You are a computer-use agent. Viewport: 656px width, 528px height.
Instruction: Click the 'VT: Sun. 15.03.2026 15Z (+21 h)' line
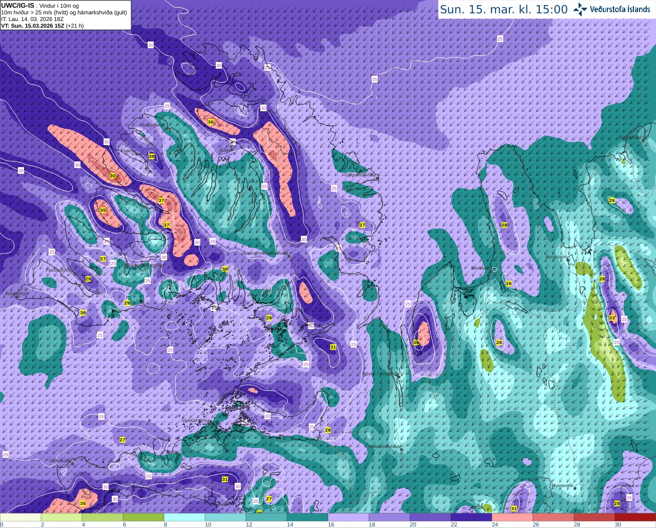43,25
